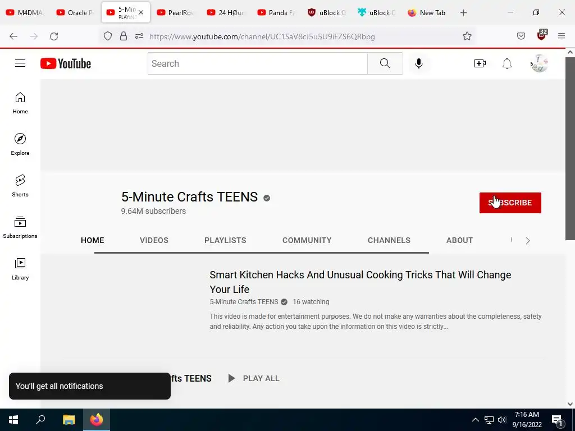
Task: Go to Home in sidebar
Action: click(x=20, y=103)
